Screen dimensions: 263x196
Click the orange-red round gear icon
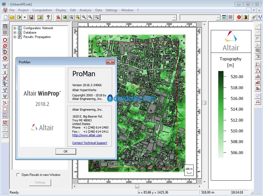click(239, 17)
